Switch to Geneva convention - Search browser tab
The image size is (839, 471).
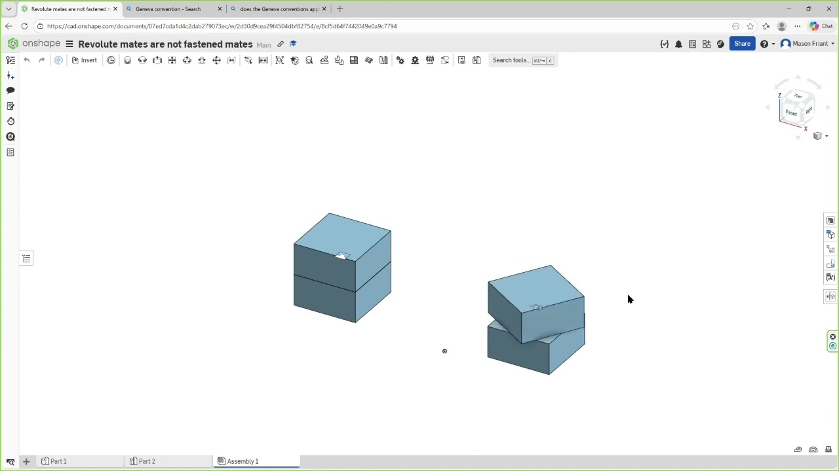click(174, 9)
